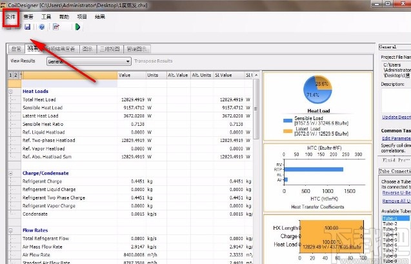Click the Edit Parameters link
411x264 pixels.
point(396,138)
